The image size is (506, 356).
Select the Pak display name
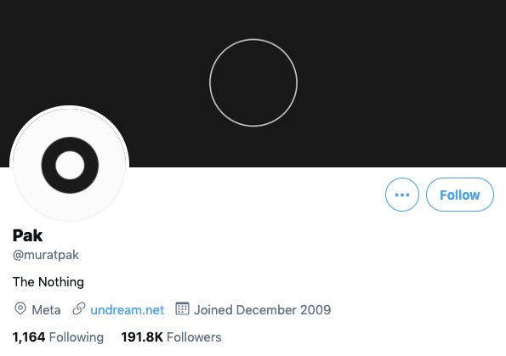click(27, 235)
